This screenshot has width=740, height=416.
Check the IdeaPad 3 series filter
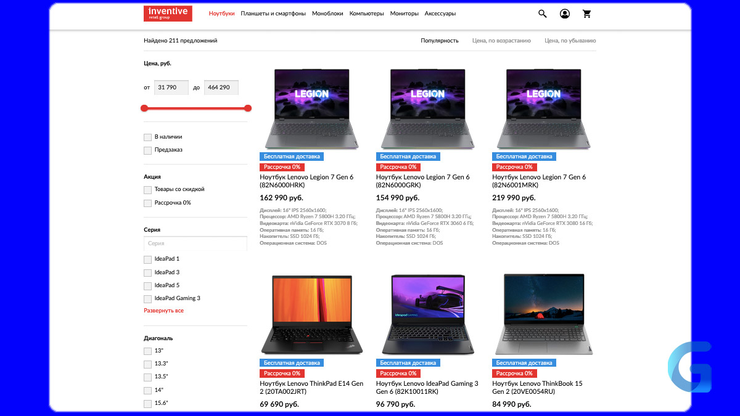[147, 273]
